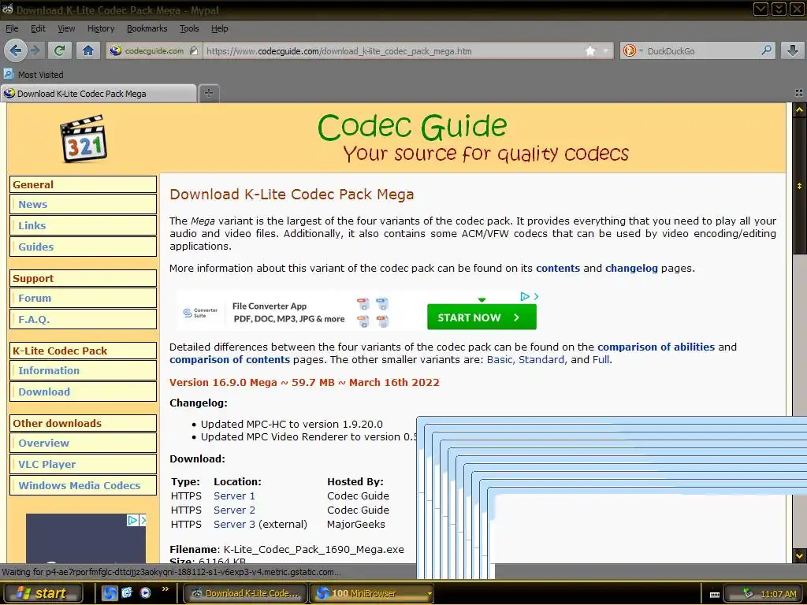Click AdChoices icon on sidebar ad
Viewport: 807px width, 605px height.
coord(132,520)
